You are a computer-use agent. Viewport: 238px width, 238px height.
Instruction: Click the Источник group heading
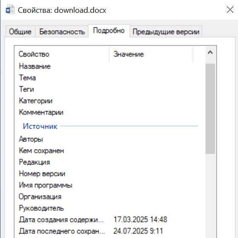pyautogui.click(x=40, y=126)
